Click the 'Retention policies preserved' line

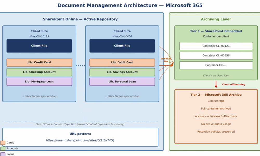[x=216, y=132]
